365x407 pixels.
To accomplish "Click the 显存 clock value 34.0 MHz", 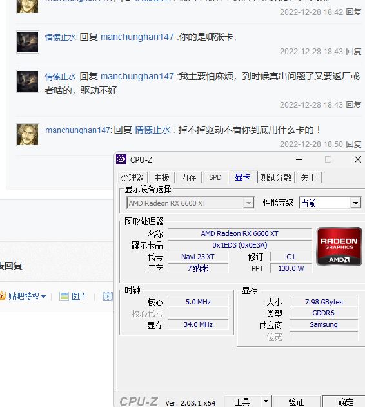I will 198,324.
